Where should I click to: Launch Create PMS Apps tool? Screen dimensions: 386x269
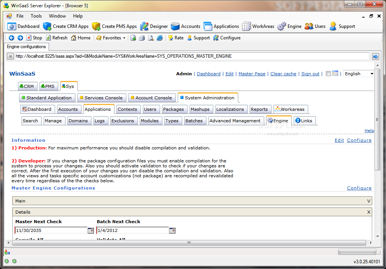click(x=114, y=26)
